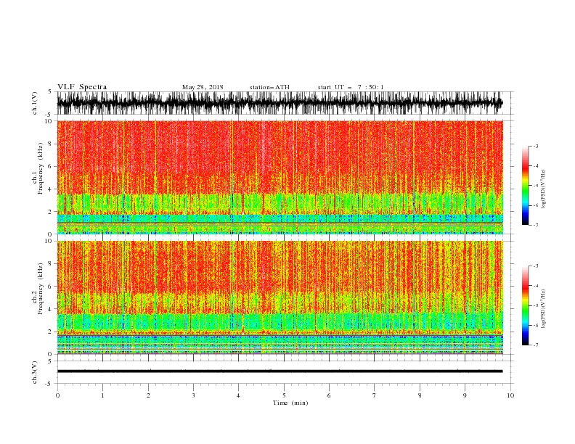
Task: Click the "8" kHz tick on the ch.1 frequency axis
Action: (x=50, y=144)
